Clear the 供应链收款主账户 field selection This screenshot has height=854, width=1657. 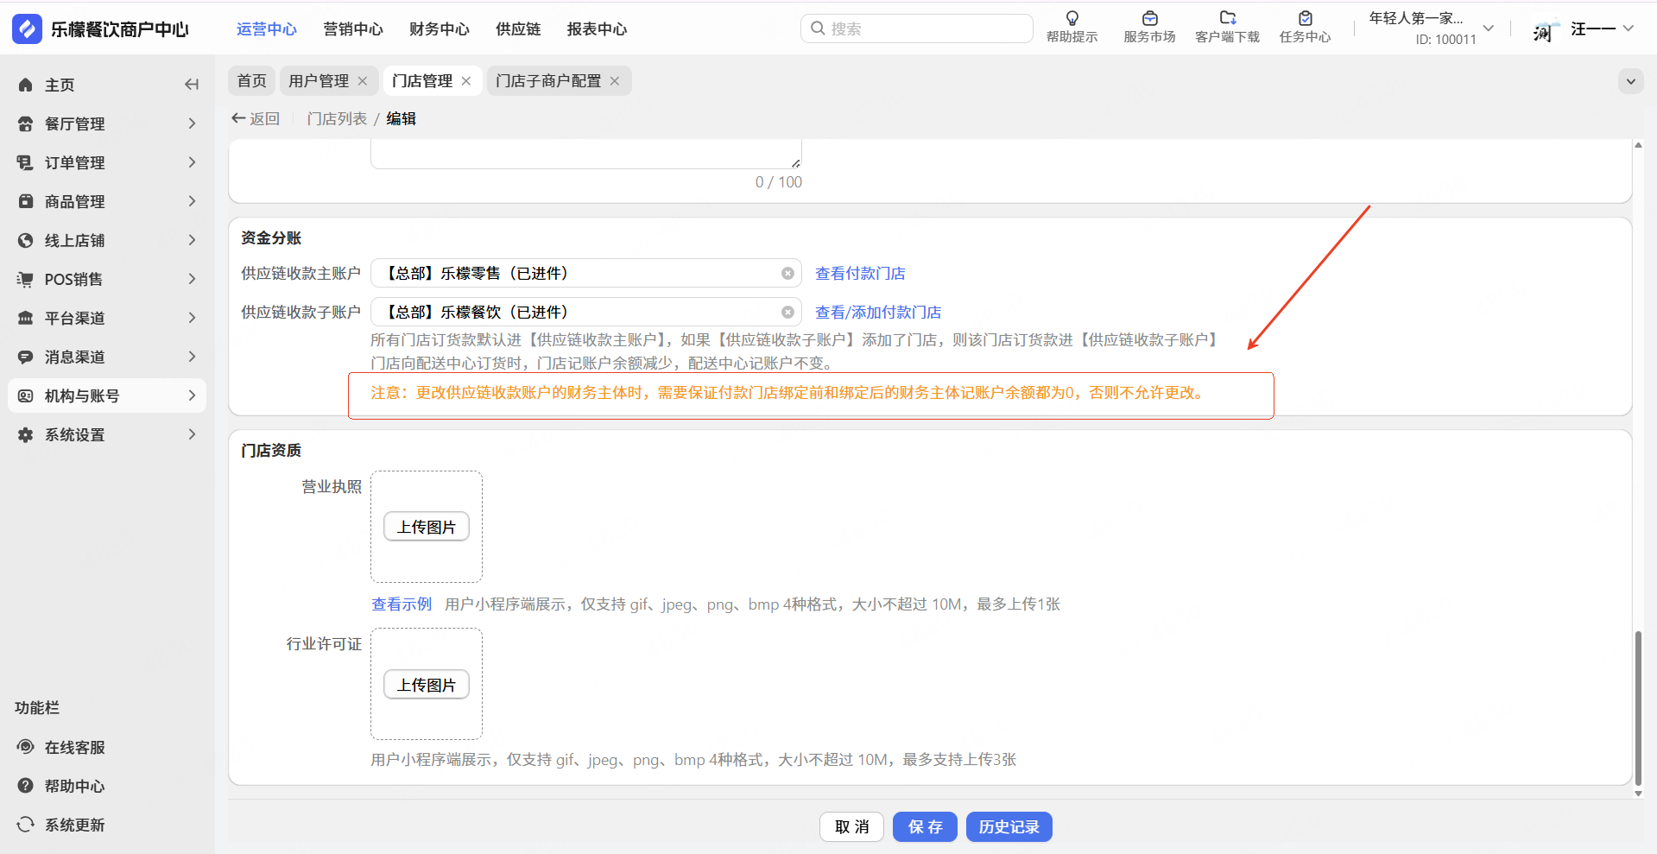click(x=787, y=274)
